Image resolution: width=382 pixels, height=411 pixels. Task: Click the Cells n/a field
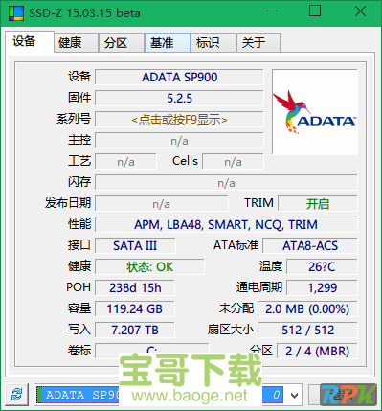(x=233, y=162)
